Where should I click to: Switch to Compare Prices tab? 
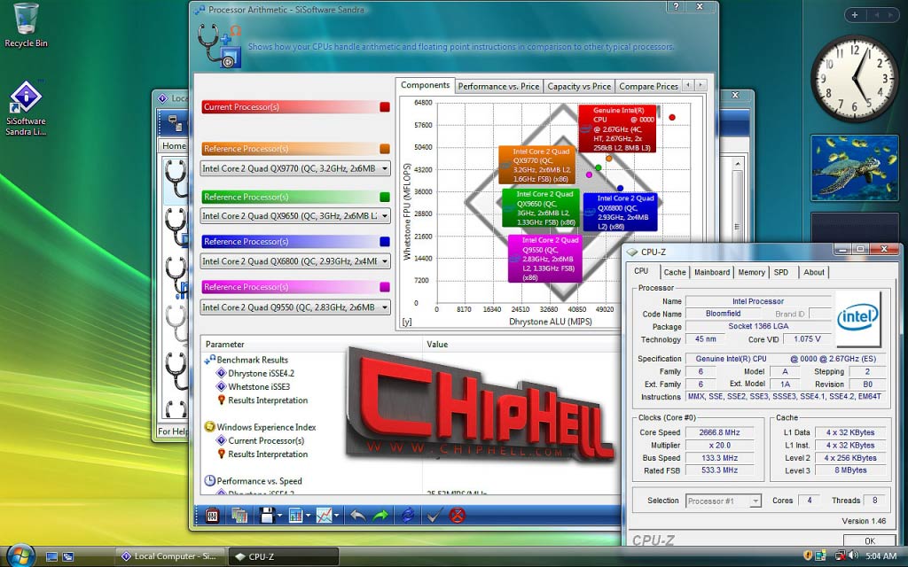(x=648, y=86)
